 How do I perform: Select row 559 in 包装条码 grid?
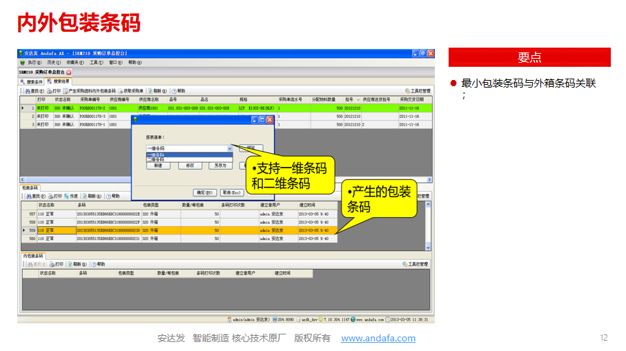[31, 230]
